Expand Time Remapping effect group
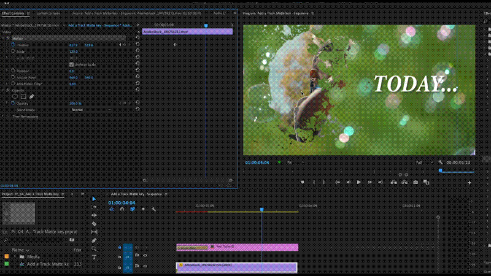491x276 pixels. pos(3,117)
